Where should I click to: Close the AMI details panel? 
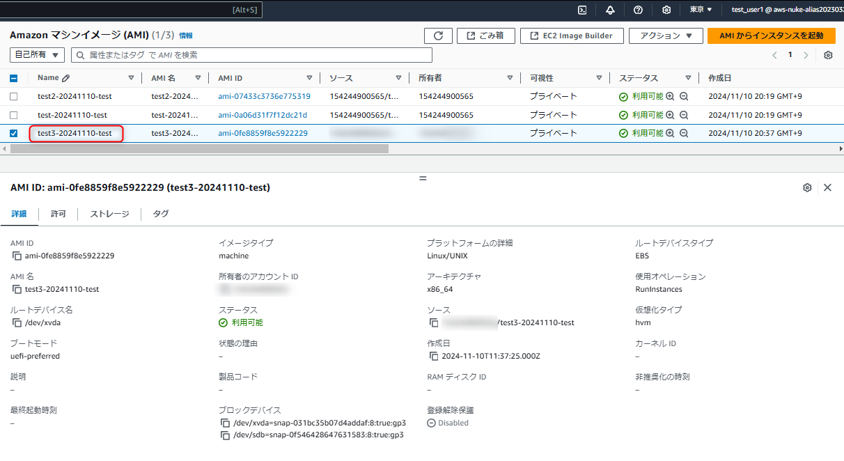827,187
